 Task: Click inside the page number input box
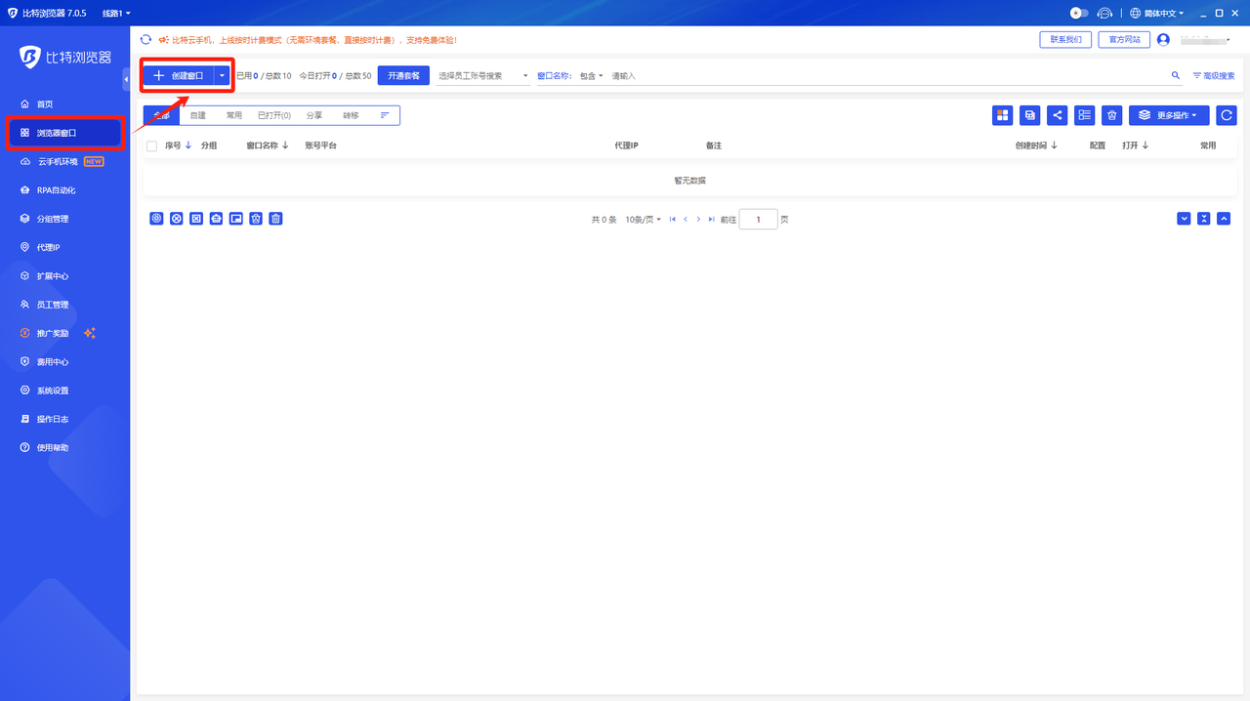758,219
